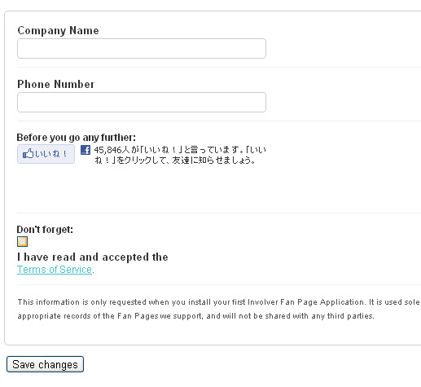
Task: Click the 'I have read and accepted the' label
Action: coord(93,257)
